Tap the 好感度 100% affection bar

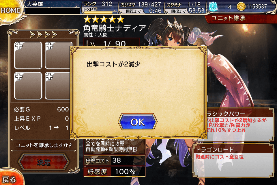click(x=115, y=171)
